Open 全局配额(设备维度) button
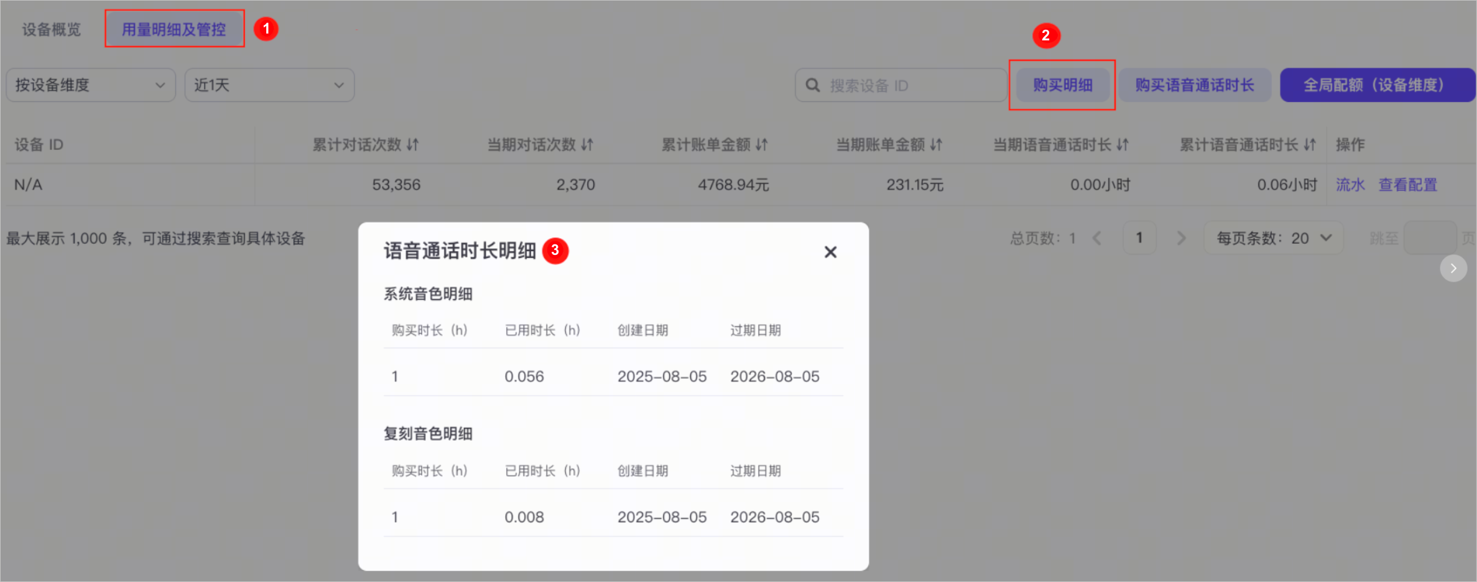This screenshot has height=582, width=1477. 1375,85
